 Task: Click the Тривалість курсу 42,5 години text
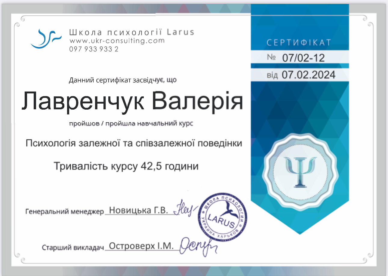click(x=126, y=166)
